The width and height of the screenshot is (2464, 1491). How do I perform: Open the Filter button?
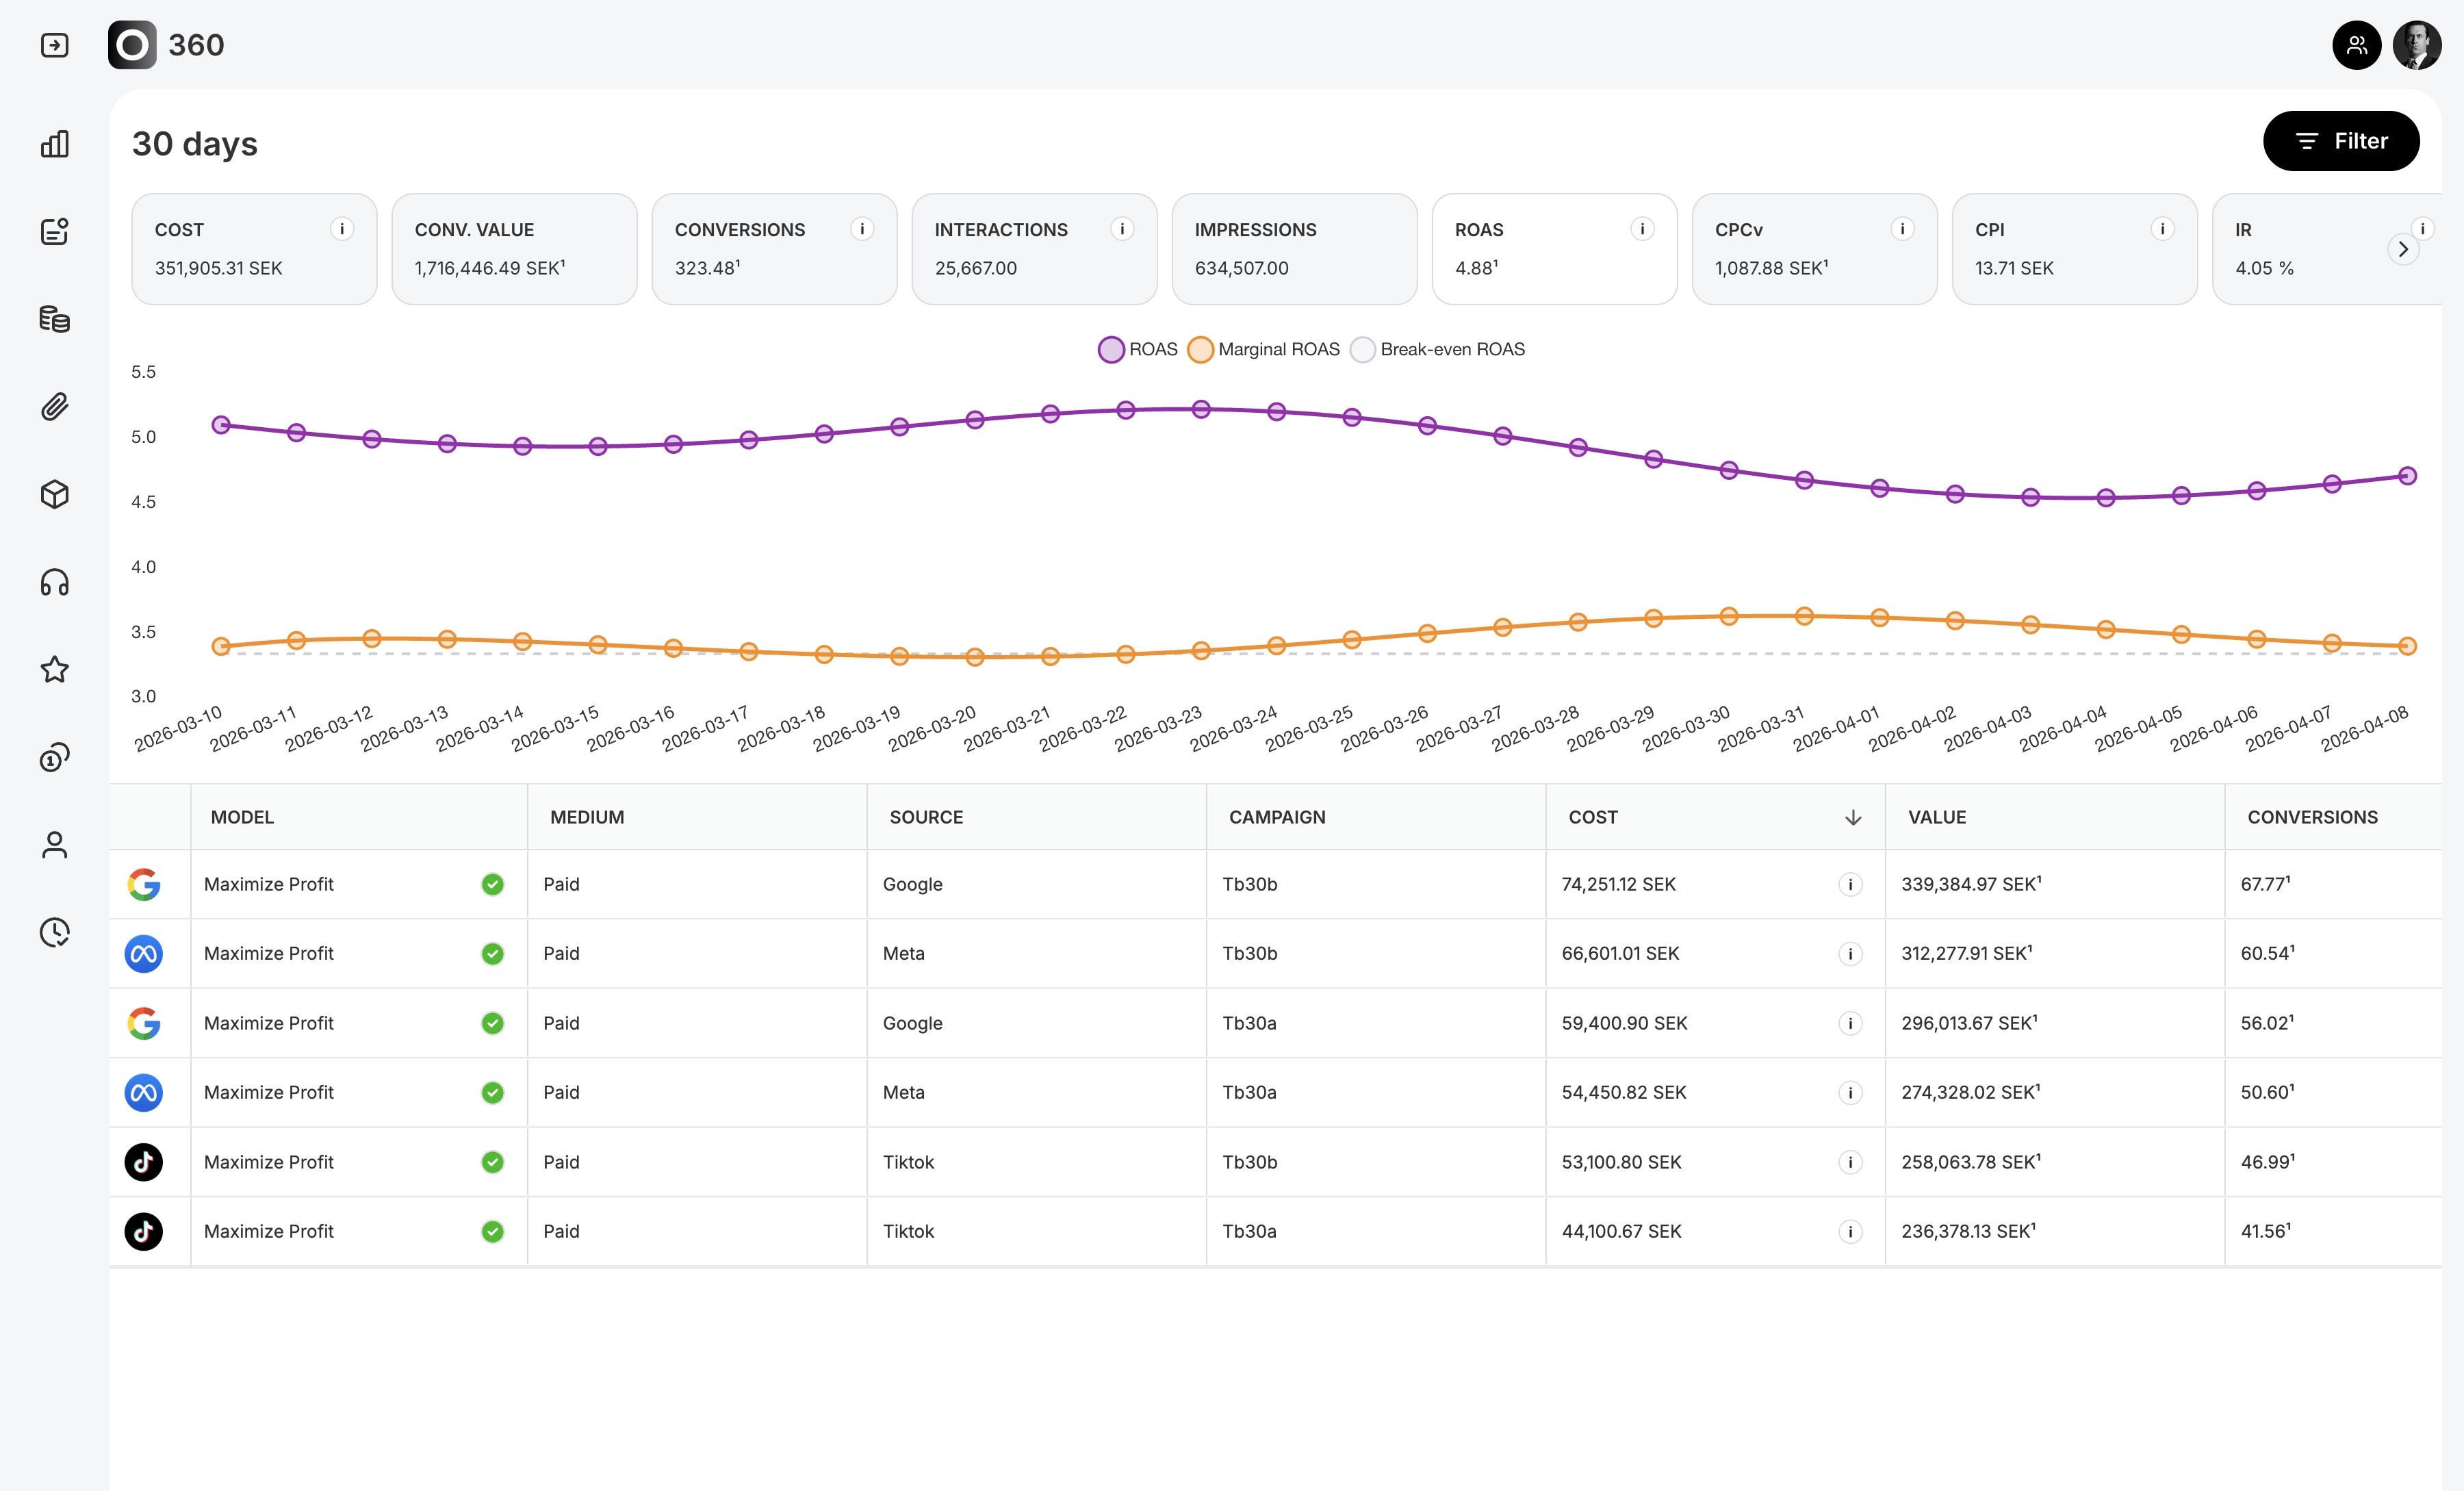click(x=2340, y=141)
